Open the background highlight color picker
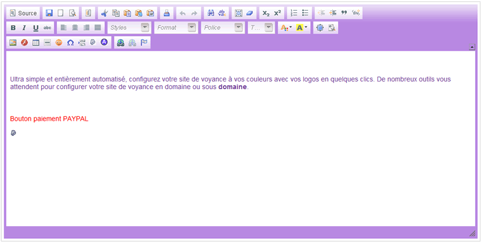The height and width of the screenshot is (242, 481). (x=302, y=28)
